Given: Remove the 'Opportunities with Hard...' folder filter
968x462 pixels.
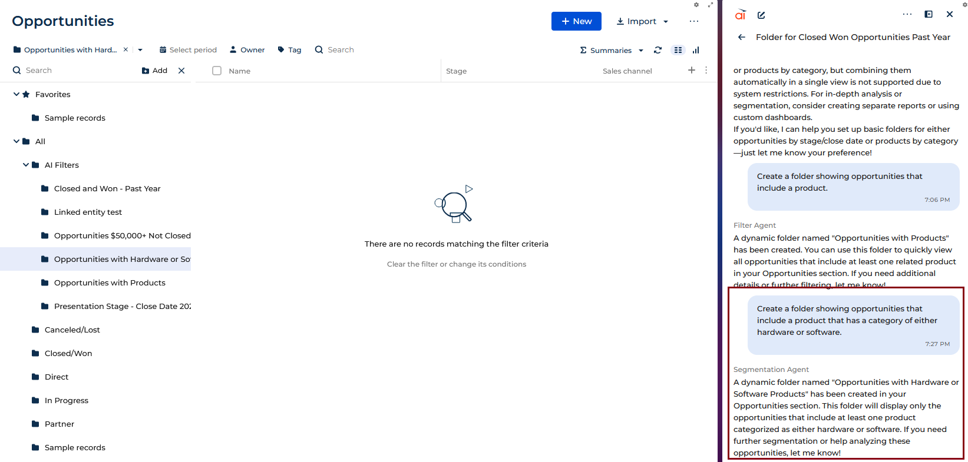Looking at the screenshot, I should point(125,49).
